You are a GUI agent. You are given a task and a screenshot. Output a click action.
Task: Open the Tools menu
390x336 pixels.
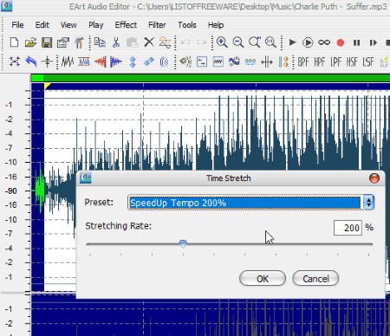tap(187, 25)
